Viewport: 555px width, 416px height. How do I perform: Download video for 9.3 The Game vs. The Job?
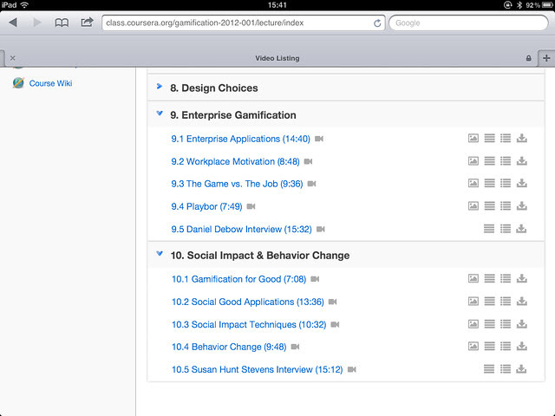click(x=521, y=183)
